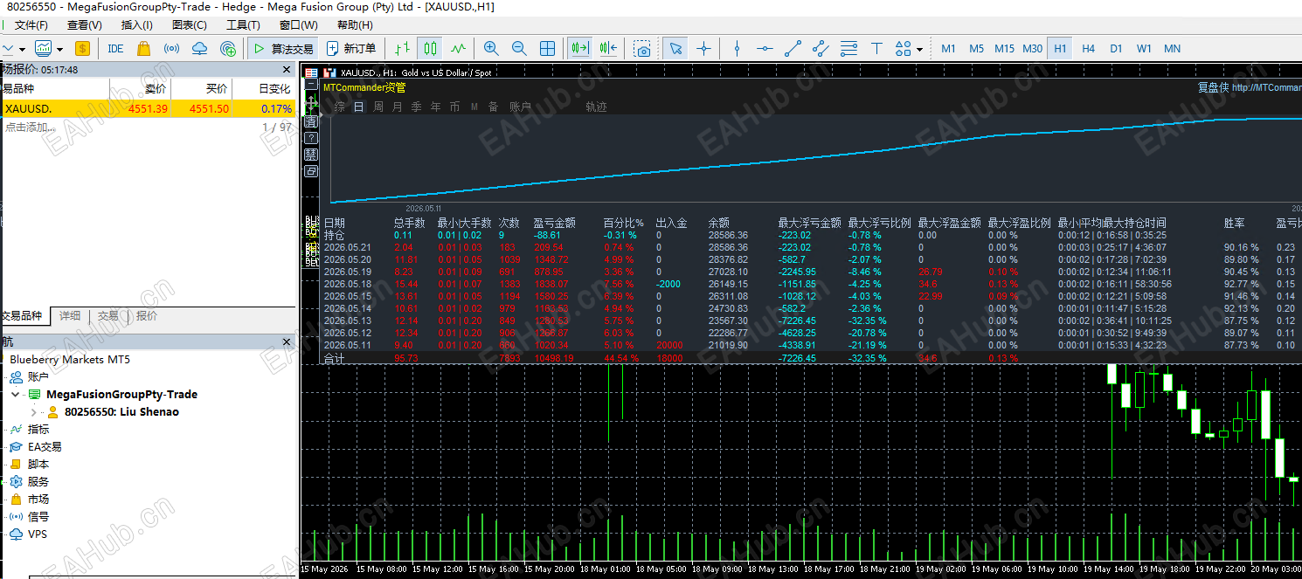Select the crosshair tool
1302x579 pixels.
(703, 49)
